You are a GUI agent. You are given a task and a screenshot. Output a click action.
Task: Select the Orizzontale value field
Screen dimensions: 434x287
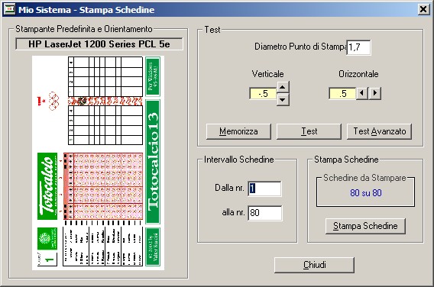coord(342,94)
